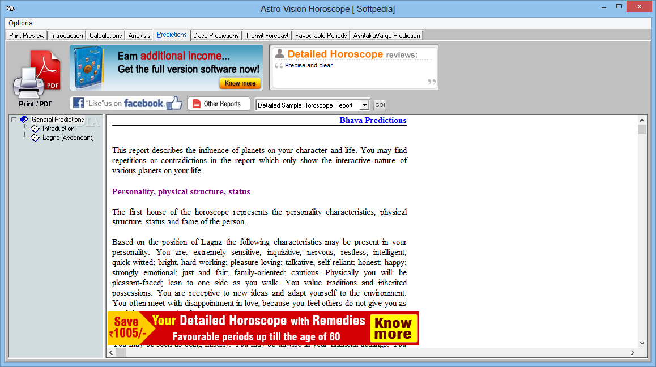Open the Dasa Predictions tab

pyautogui.click(x=216, y=36)
